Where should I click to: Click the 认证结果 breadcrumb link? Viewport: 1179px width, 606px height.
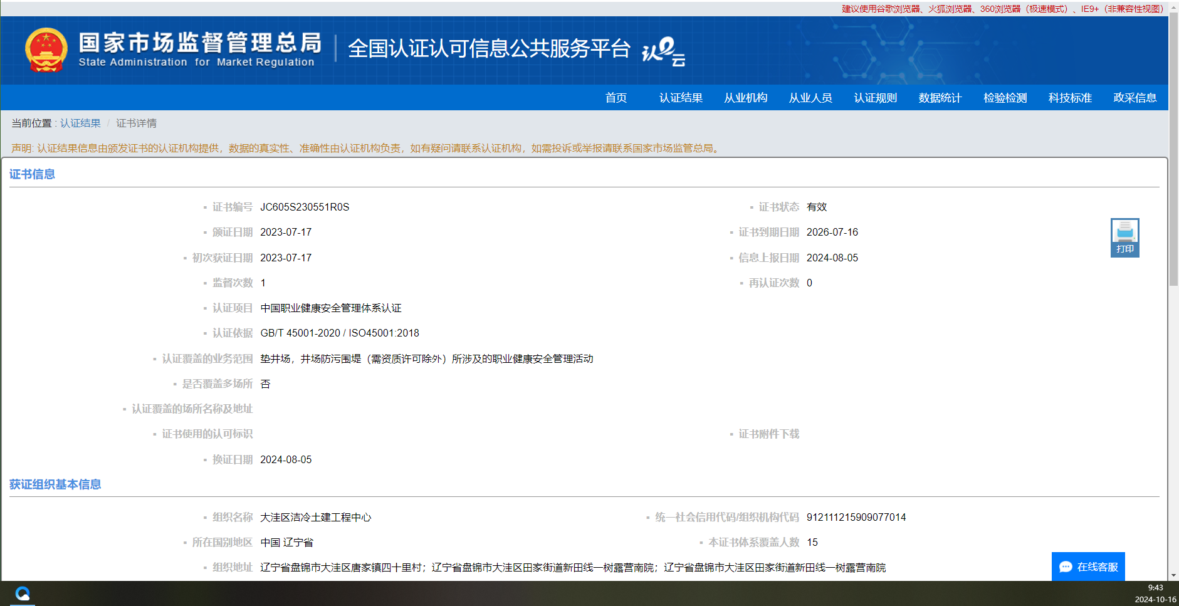click(x=80, y=123)
